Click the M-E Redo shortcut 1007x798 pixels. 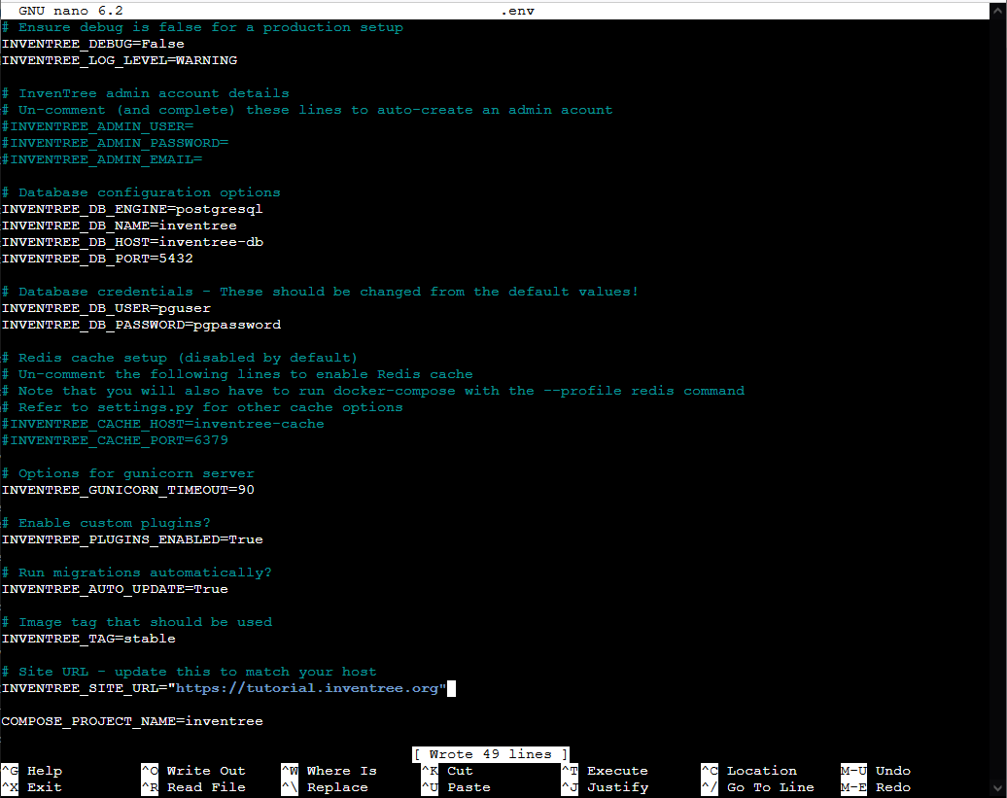coord(876,787)
